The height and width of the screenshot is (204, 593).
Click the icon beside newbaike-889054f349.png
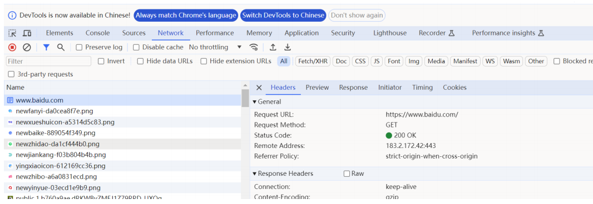10,133
